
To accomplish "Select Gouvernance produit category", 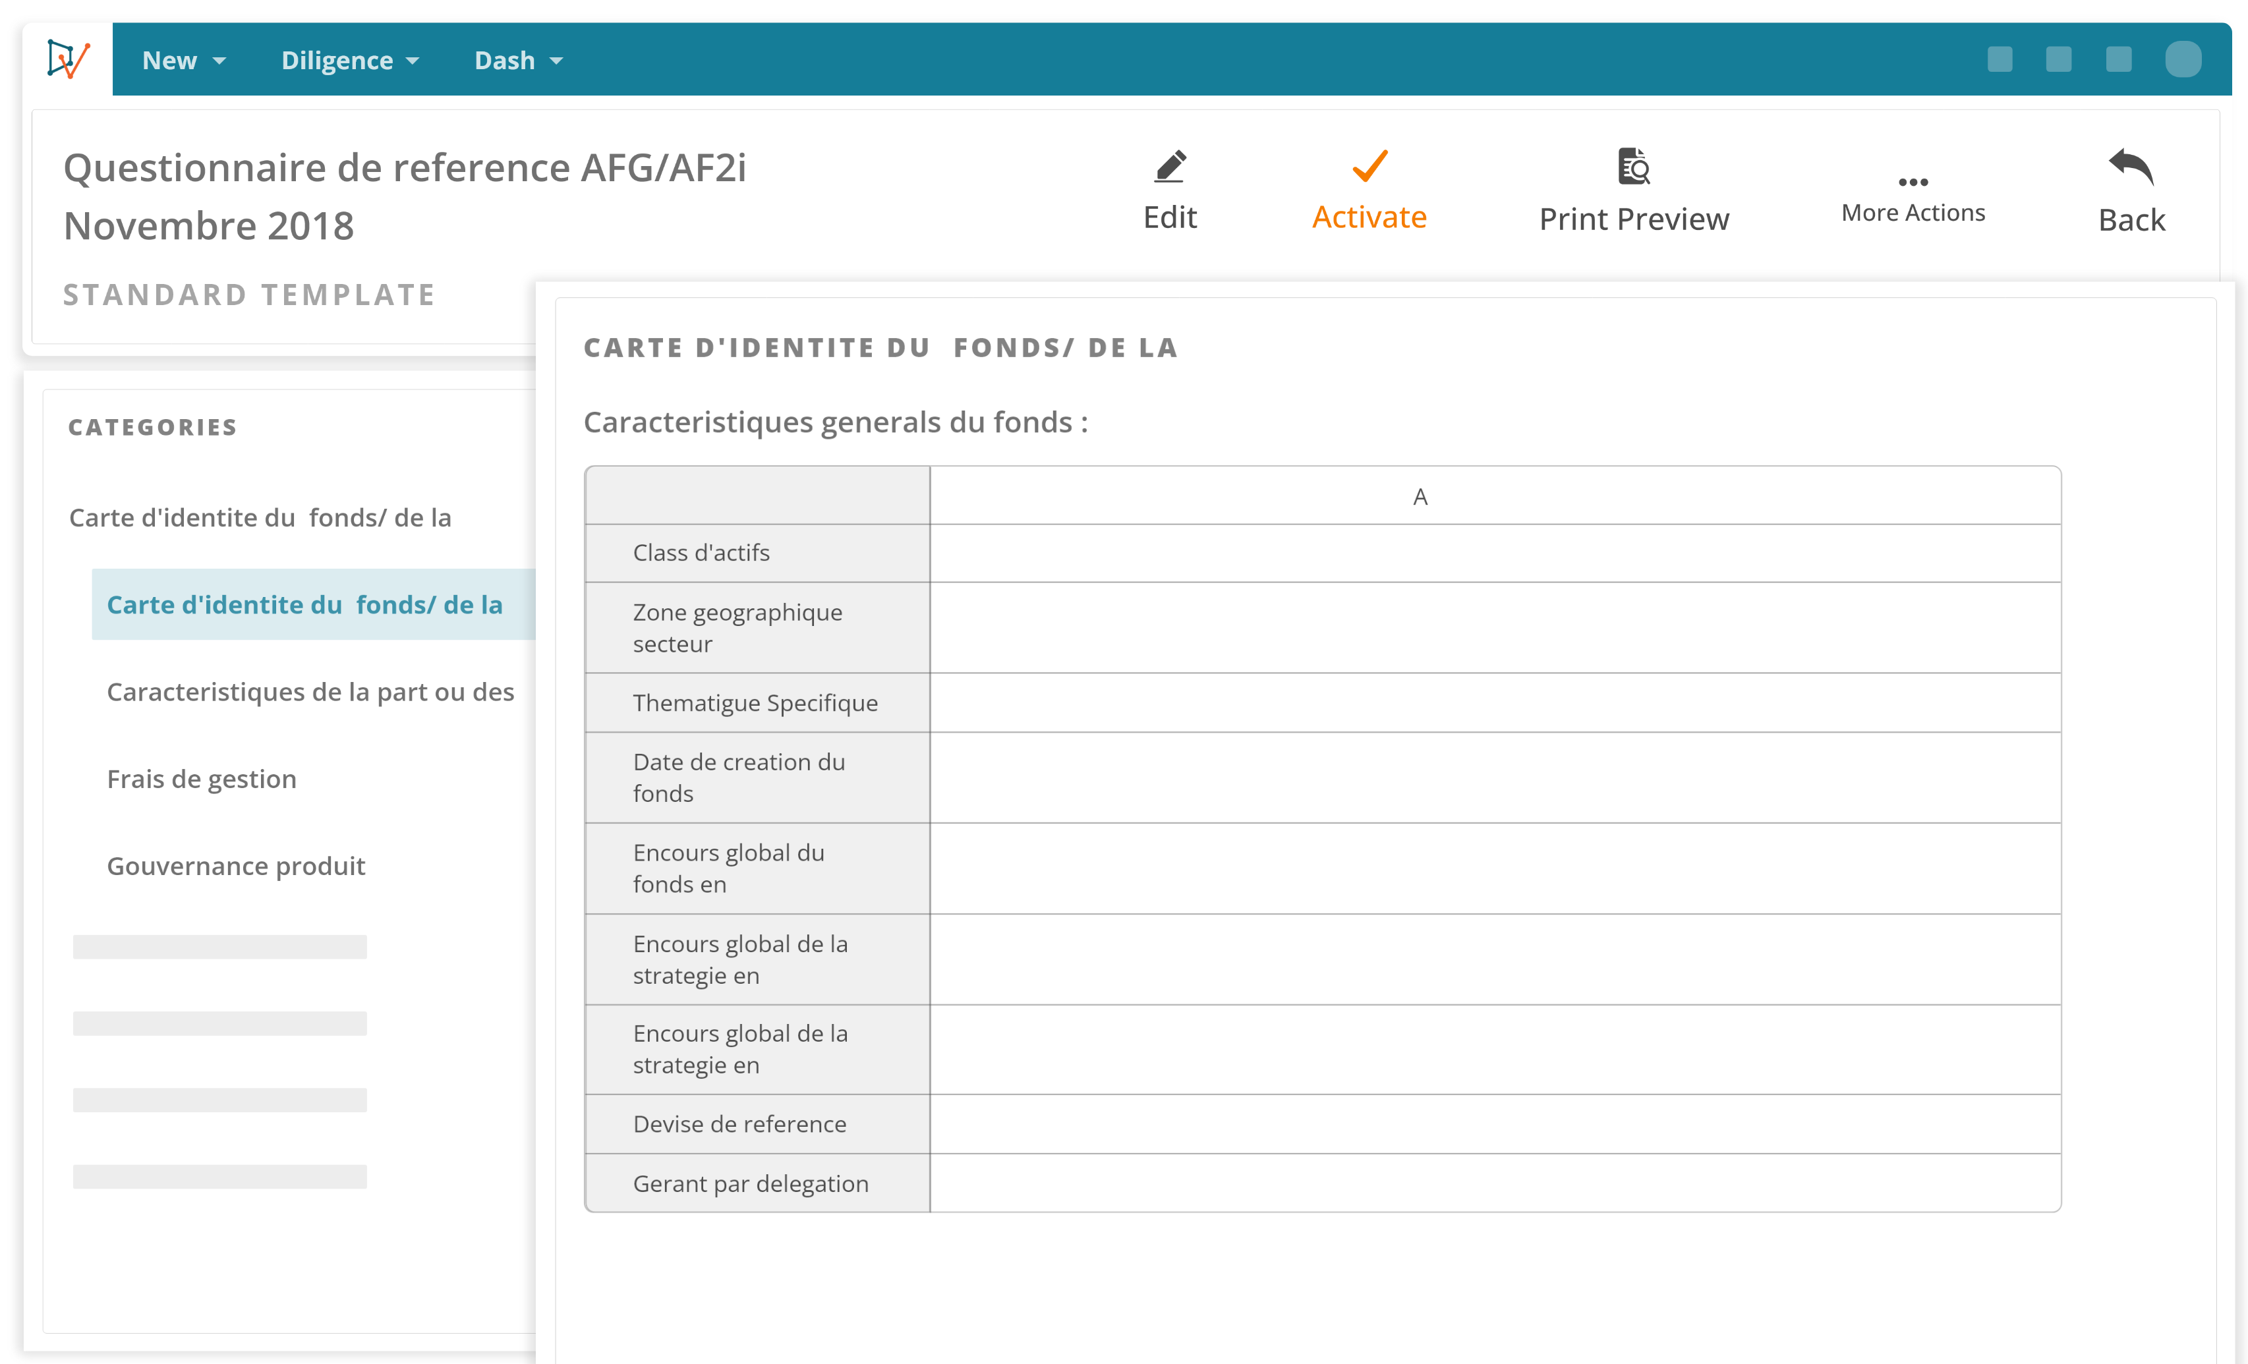I will 235,866.
